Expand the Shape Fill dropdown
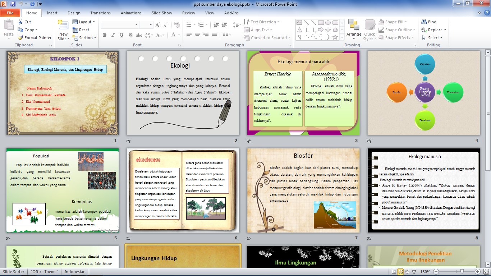 click(x=393, y=22)
